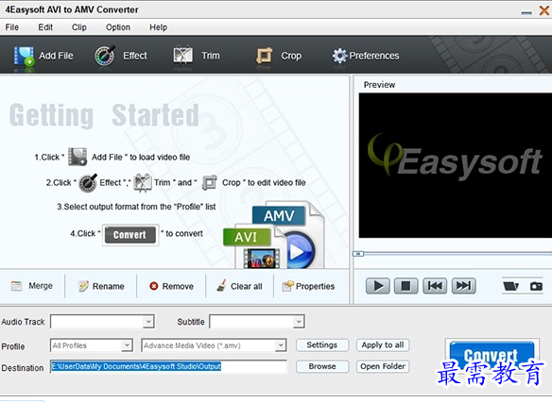The image size is (552, 403).
Task: Click Clear all with broom icon
Action: 239,286
